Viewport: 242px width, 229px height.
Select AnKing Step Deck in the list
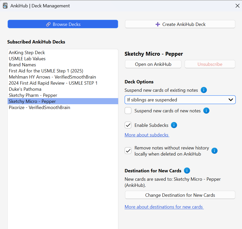pyautogui.click(x=27, y=53)
